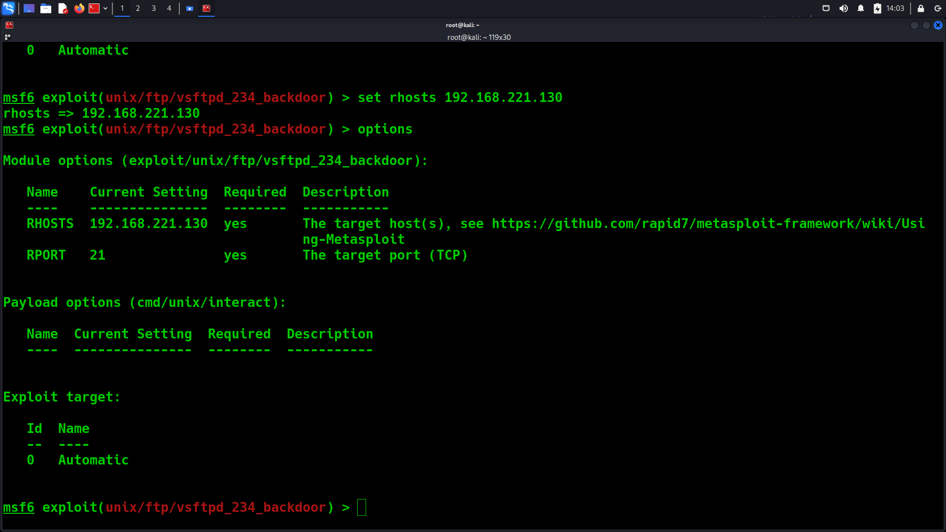The width and height of the screenshot is (946, 532).
Task: Select the file manager window in taskbar
Action: pos(190,8)
